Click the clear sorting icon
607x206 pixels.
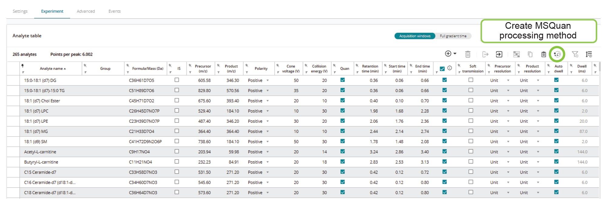589,54
